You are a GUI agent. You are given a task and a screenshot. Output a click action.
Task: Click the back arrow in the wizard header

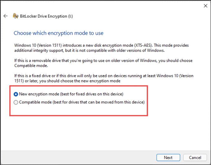[x=6, y=16]
